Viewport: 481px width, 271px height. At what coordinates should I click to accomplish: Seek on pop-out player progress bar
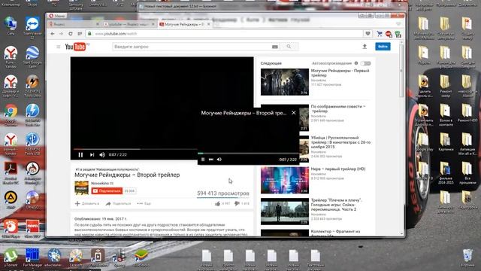(248, 153)
